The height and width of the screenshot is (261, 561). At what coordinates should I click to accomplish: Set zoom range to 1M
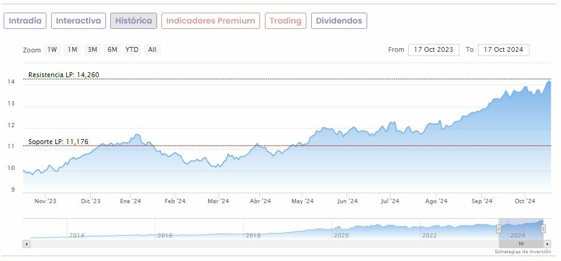pos(72,50)
